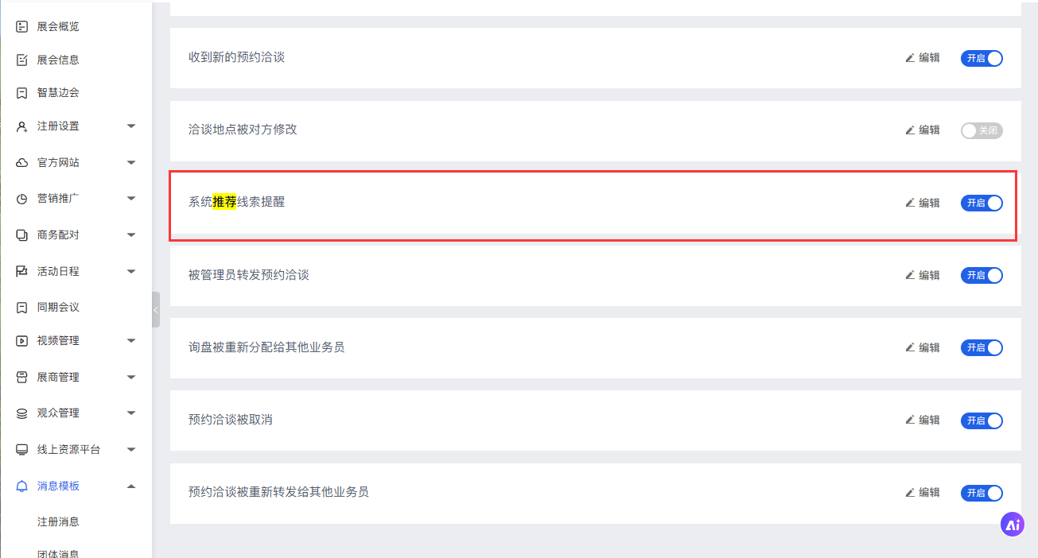
Task: Toggle off 预约洽谈被取消 switch
Action: click(x=982, y=420)
